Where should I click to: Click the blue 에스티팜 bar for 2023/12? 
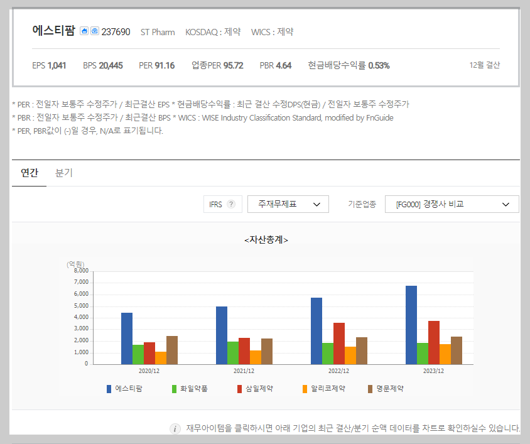tap(411, 325)
